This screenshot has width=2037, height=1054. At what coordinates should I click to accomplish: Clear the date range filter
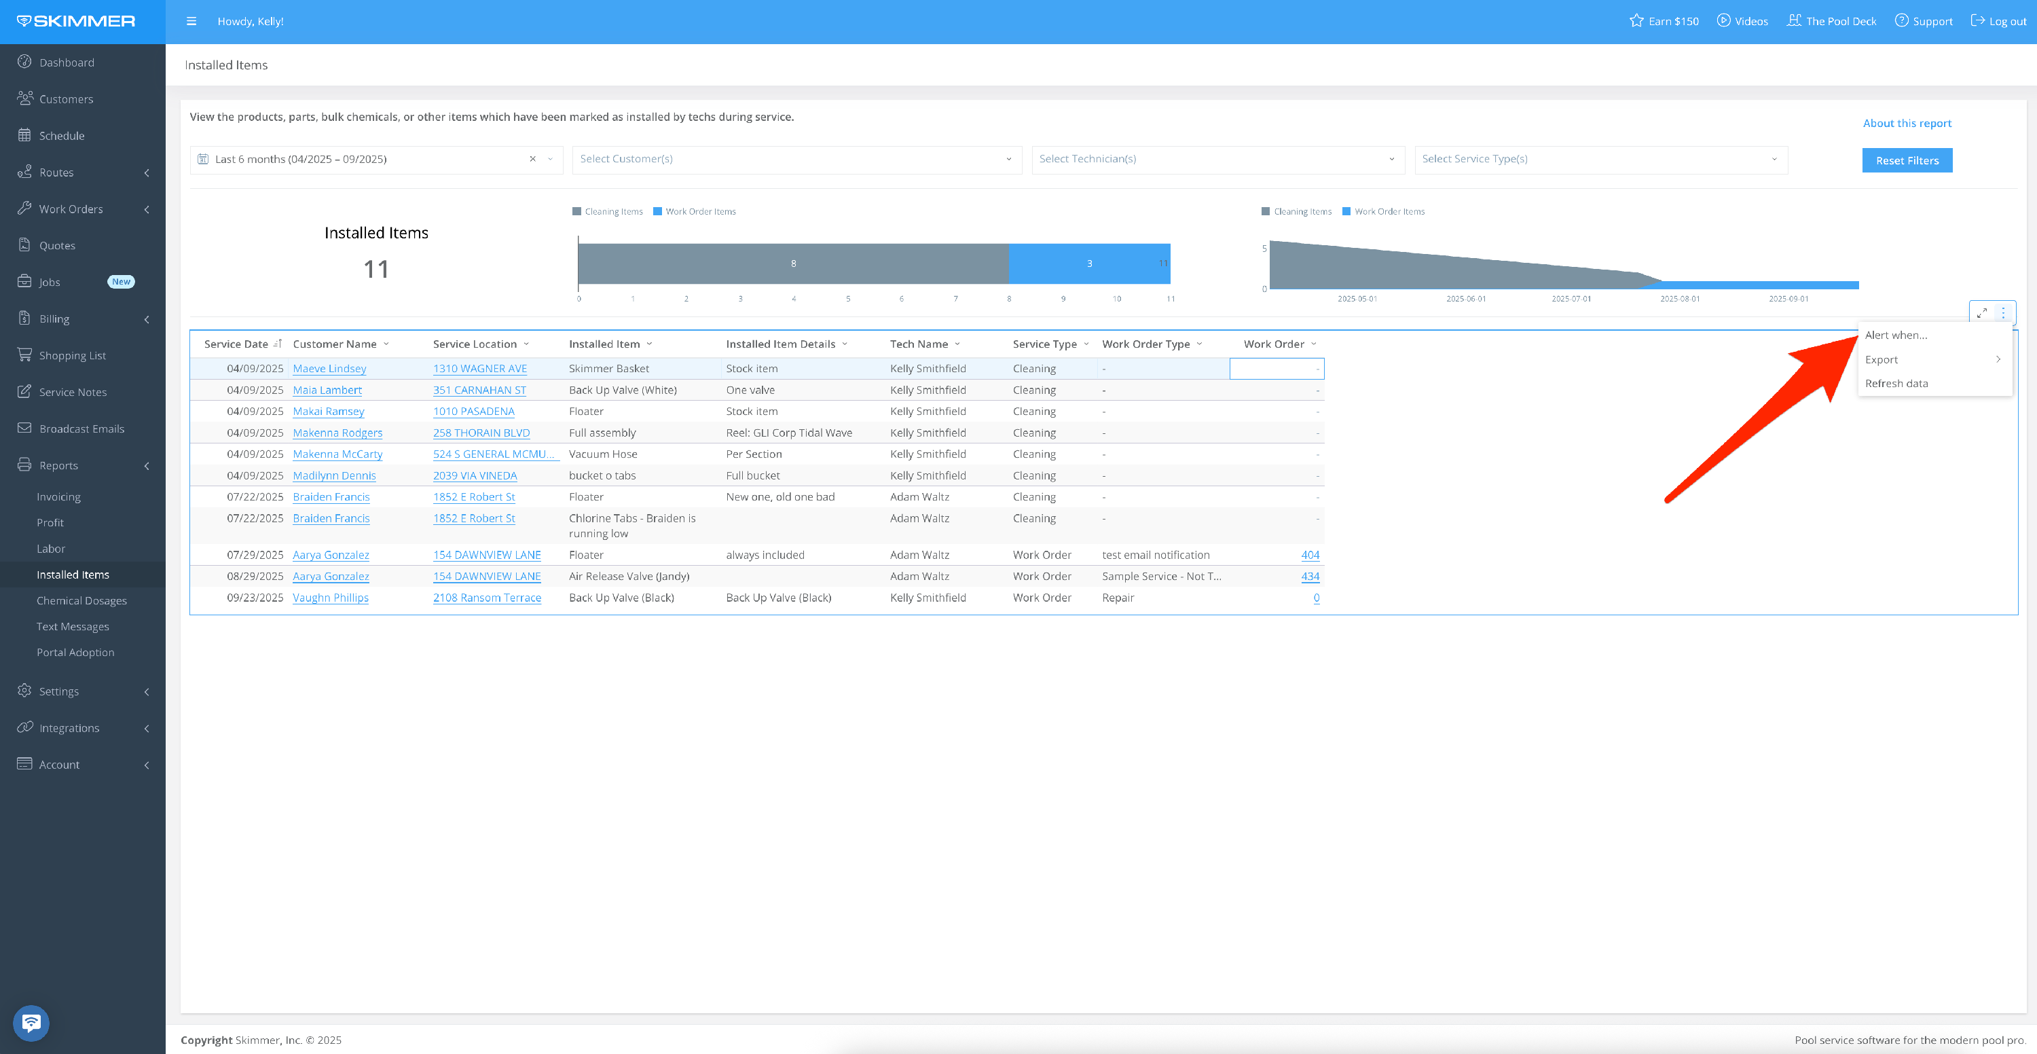click(x=532, y=159)
